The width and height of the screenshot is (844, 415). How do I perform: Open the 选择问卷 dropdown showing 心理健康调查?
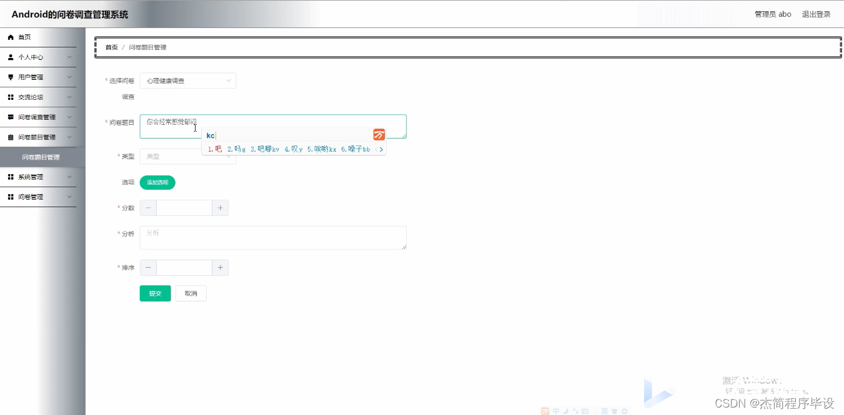(x=187, y=81)
